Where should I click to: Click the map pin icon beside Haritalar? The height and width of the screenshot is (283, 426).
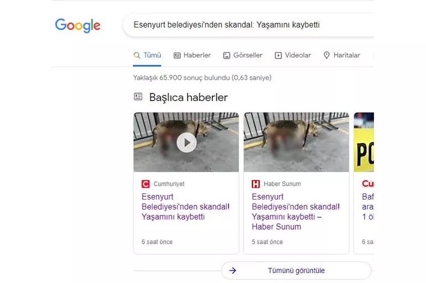pyautogui.click(x=326, y=55)
